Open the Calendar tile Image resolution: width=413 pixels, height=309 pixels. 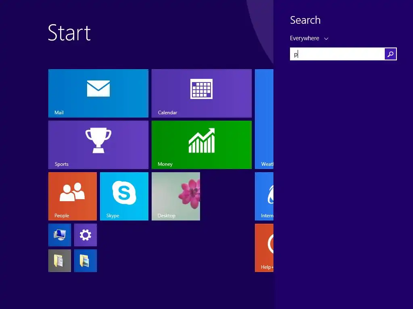coord(202,93)
